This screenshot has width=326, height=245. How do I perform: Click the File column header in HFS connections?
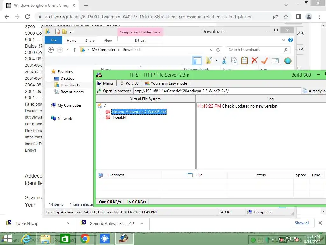click(195, 175)
